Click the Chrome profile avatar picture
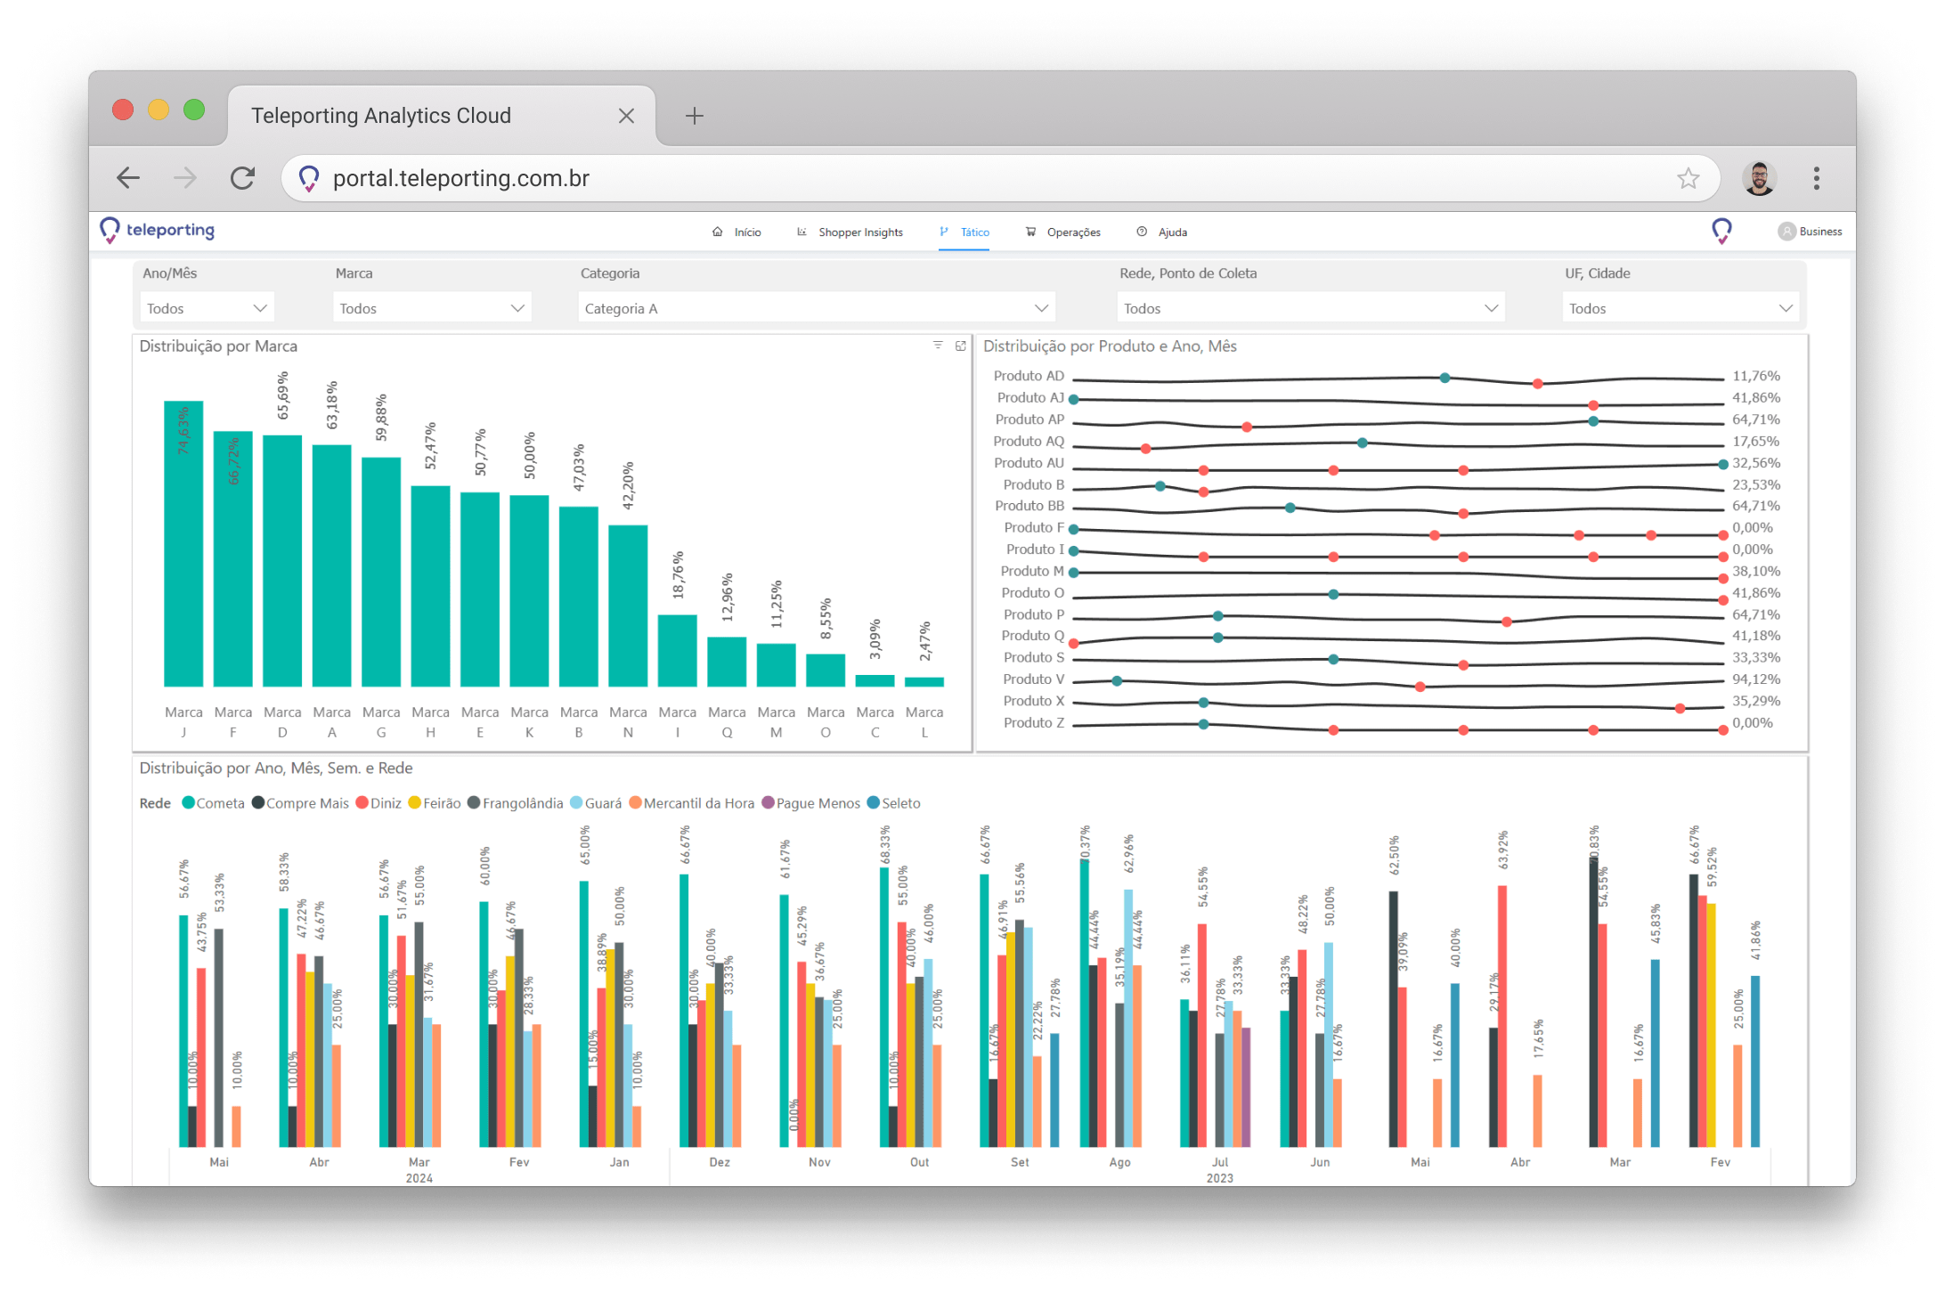 (x=1759, y=178)
